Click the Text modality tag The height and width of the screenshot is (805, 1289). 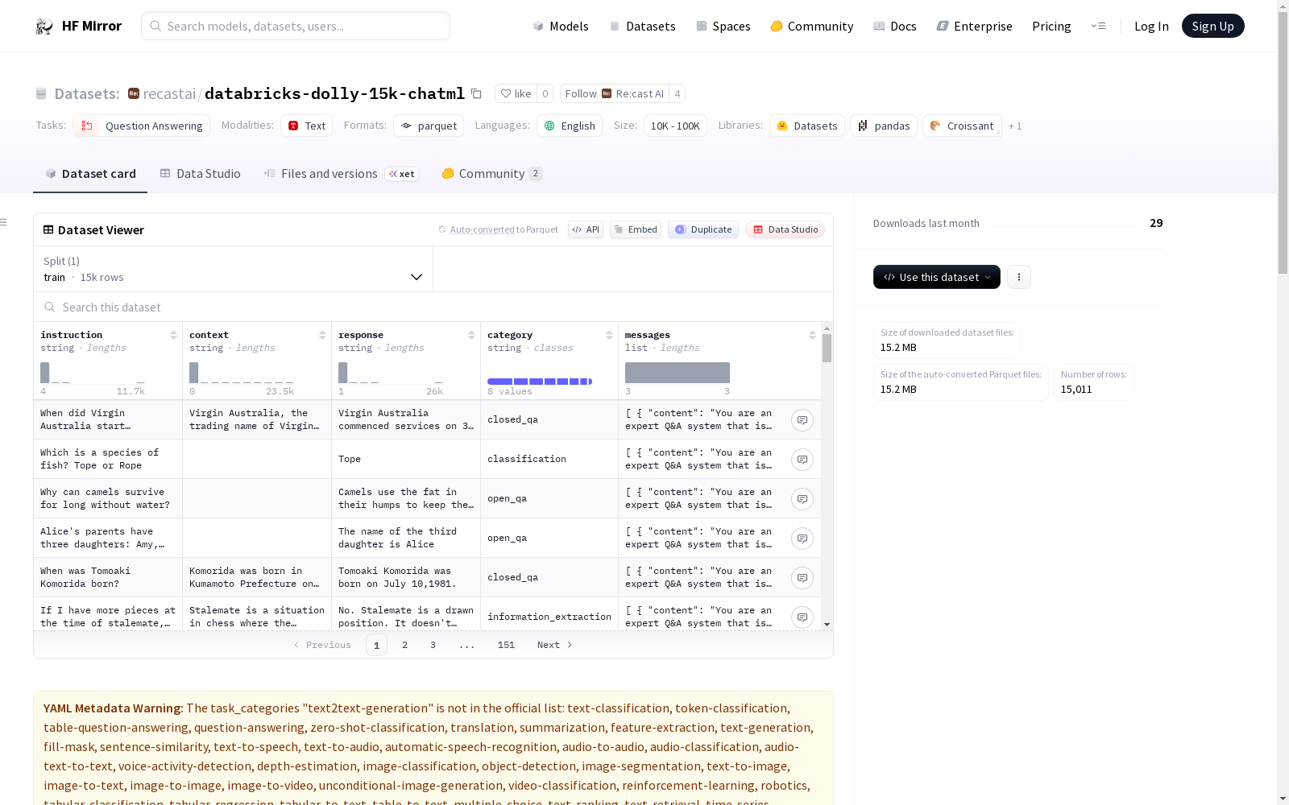tap(307, 126)
